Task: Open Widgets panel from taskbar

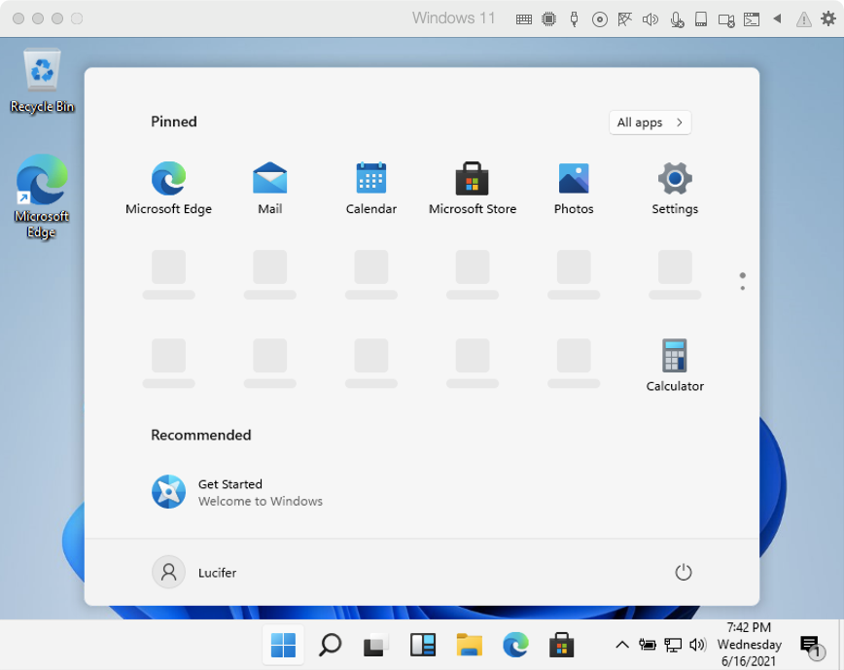Action: pos(423,645)
